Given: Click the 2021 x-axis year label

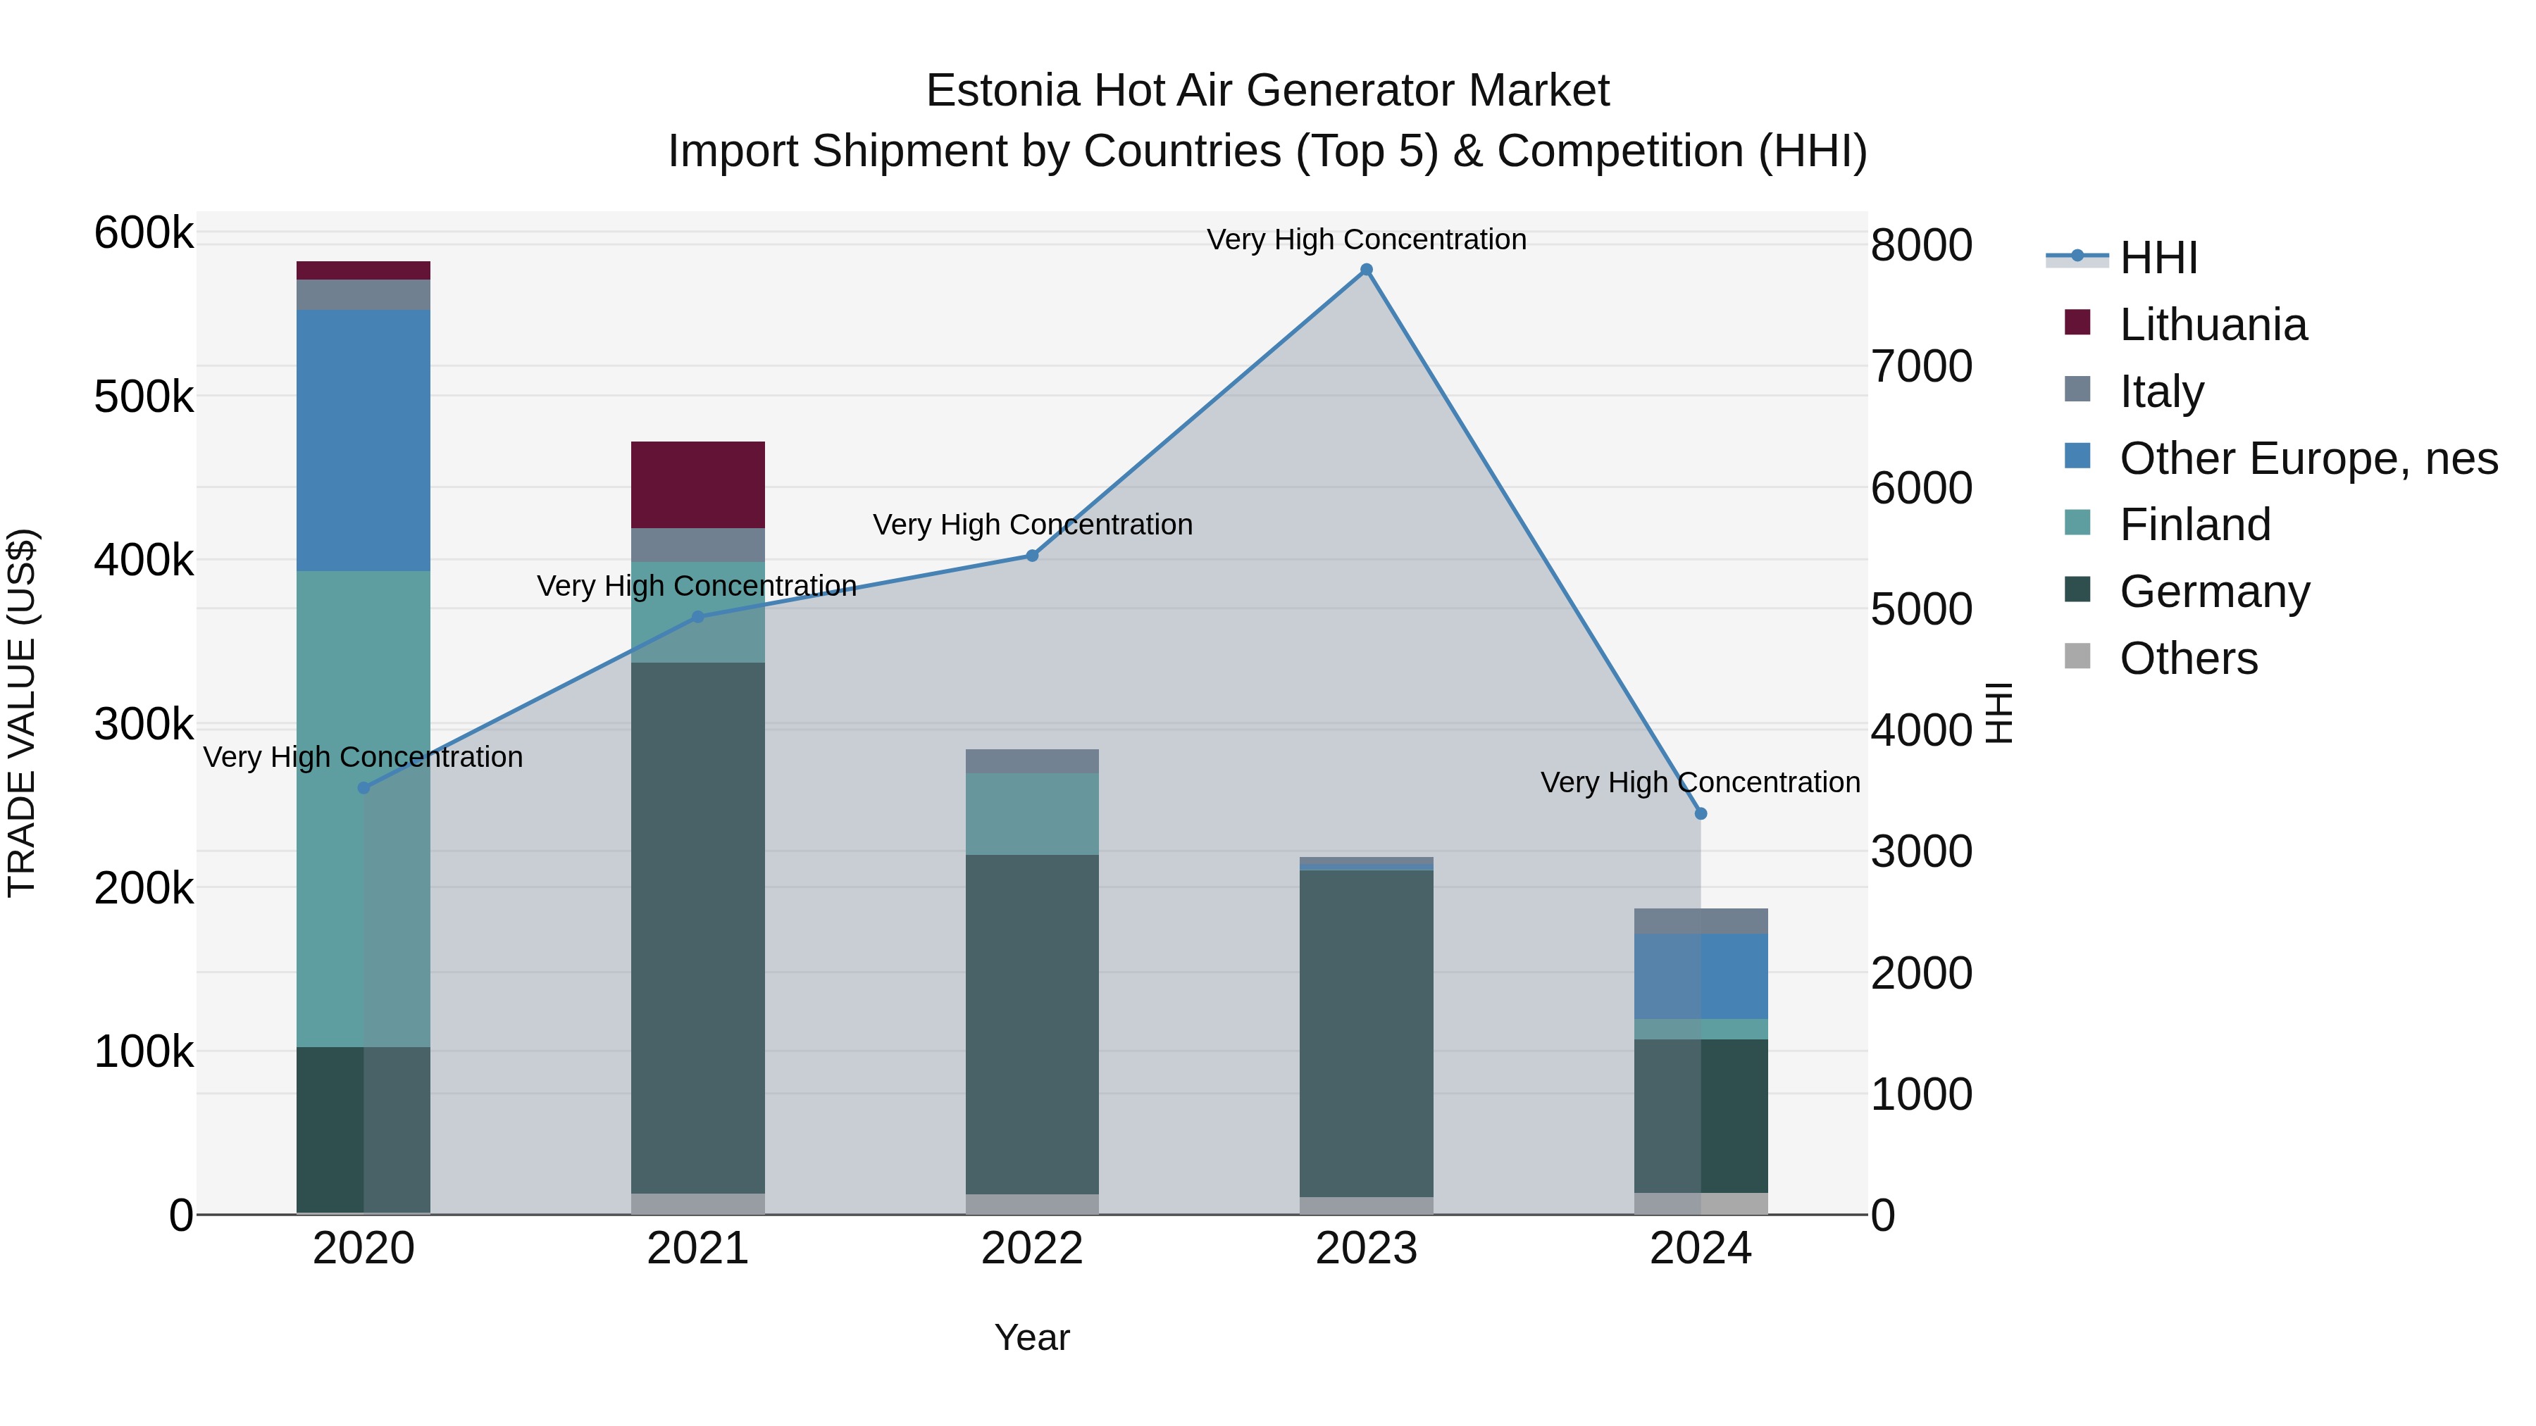Looking at the screenshot, I should [698, 1249].
